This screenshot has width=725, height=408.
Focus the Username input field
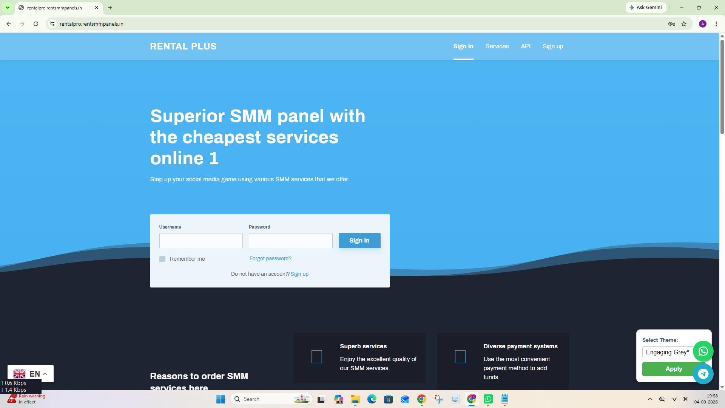(x=201, y=241)
